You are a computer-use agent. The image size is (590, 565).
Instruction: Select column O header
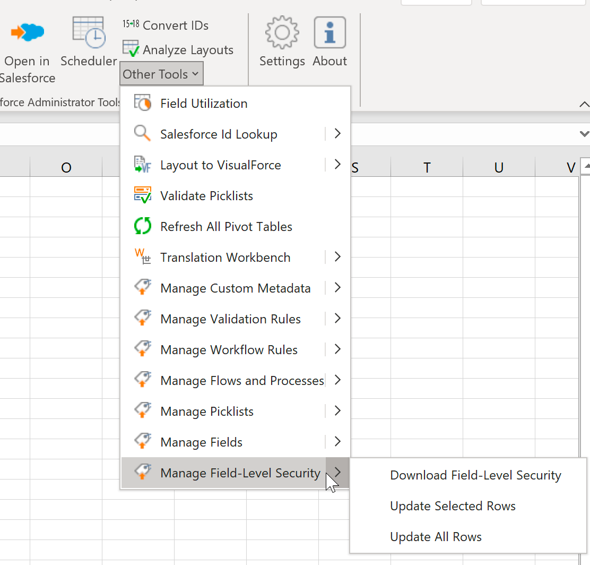click(x=66, y=168)
